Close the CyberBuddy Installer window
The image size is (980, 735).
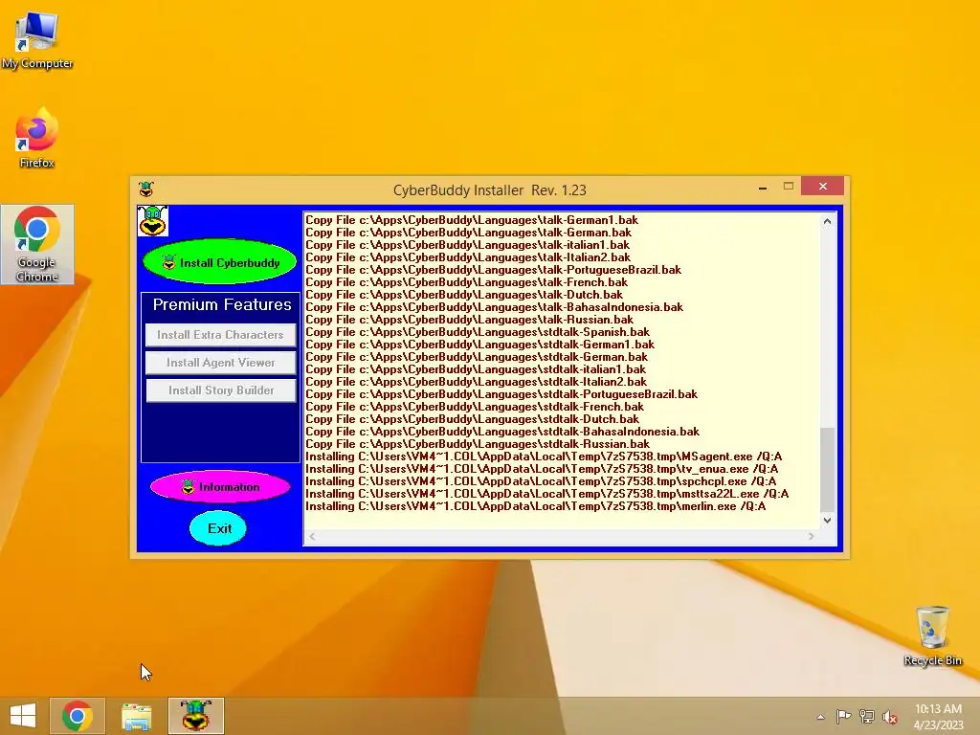(822, 187)
